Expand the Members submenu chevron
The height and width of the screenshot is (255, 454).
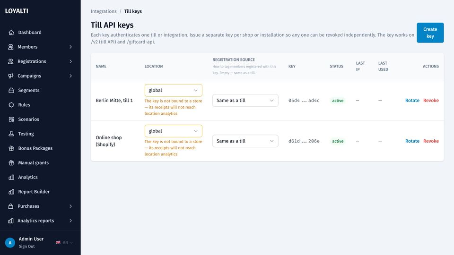(x=70, y=47)
